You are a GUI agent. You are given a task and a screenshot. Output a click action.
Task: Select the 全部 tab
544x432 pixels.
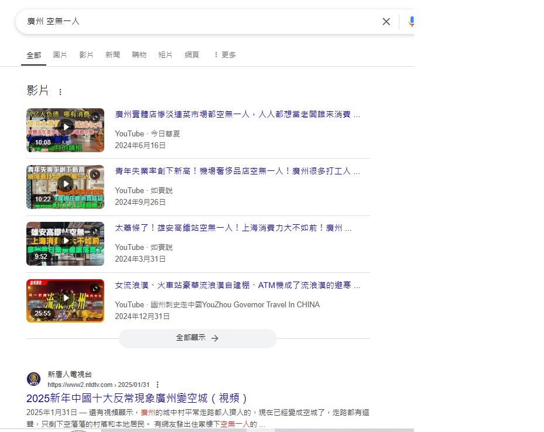click(x=33, y=55)
